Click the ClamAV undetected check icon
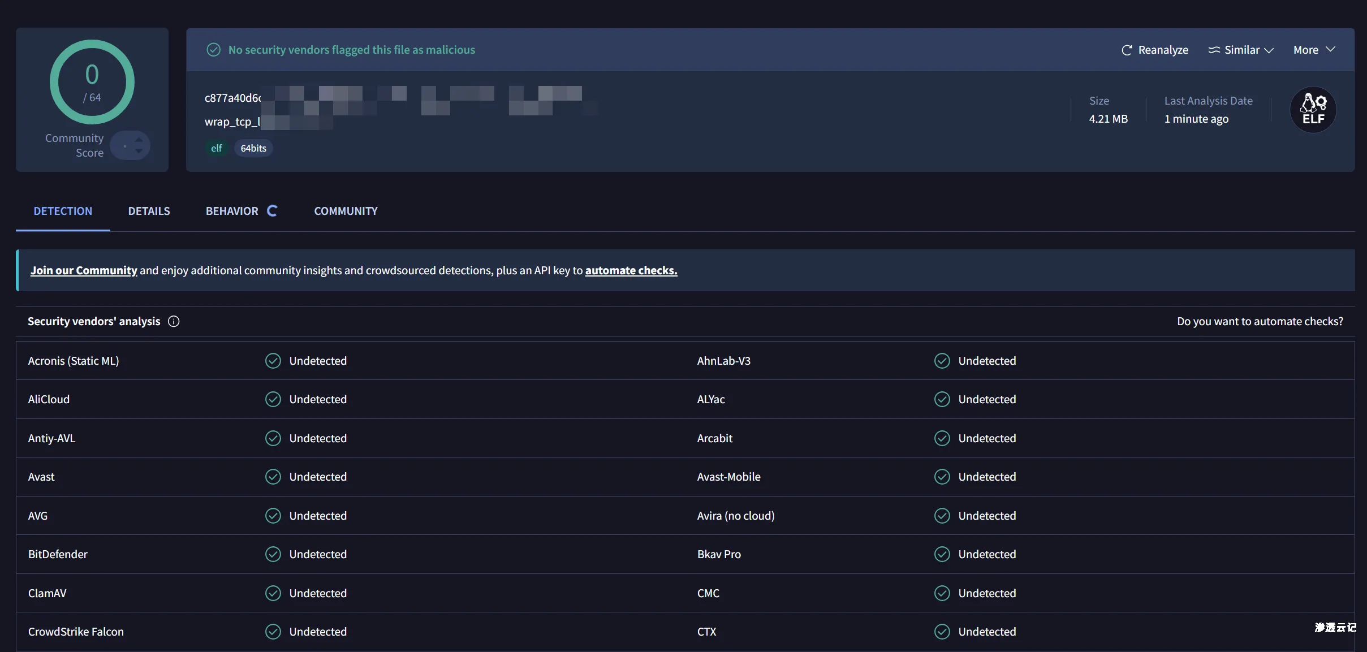1367x652 pixels. coord(273,593)
